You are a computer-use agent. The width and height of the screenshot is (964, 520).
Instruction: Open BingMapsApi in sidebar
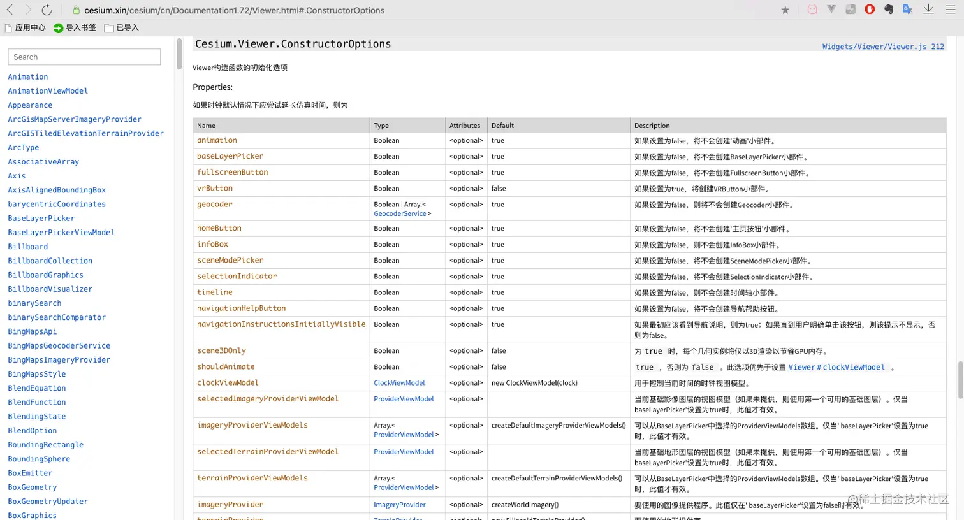(x=33, y=331)
